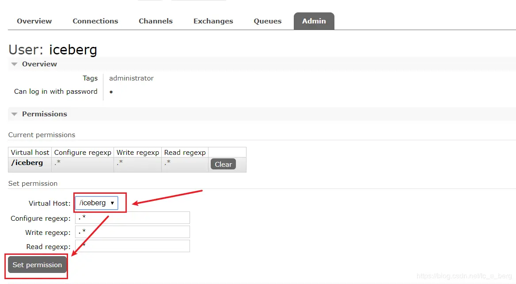This screenshot has height=284, width=516.
Task: Click the Set permission button
Action: pyautogui.click(x=37, y=265)
